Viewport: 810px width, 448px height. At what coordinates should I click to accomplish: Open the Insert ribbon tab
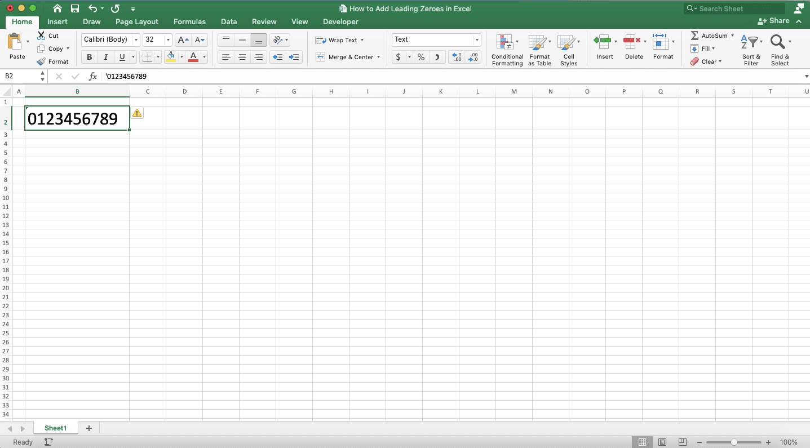click(x=57, y=22)
